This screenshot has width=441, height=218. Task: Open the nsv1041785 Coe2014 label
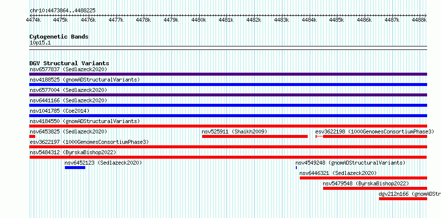(x=59, y=111)
